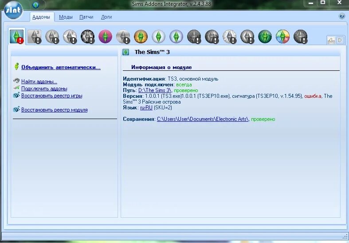Viewport: 349px width, 243px height.
Task: Maximize the Sims Addons Integrator window
Action: (x=323, y=3)
